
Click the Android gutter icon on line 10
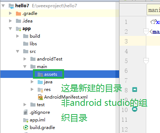click(x=135, y=109)
